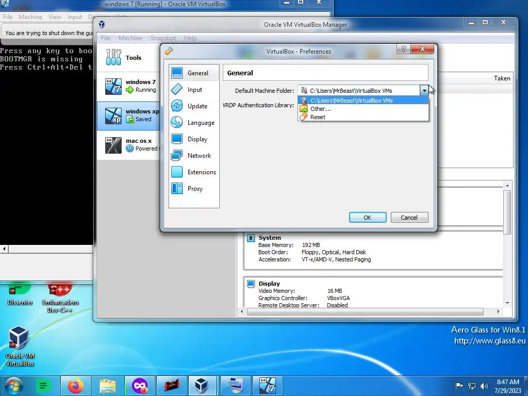Click VM window horizontal scrollbar left arrow

(4, 249)
